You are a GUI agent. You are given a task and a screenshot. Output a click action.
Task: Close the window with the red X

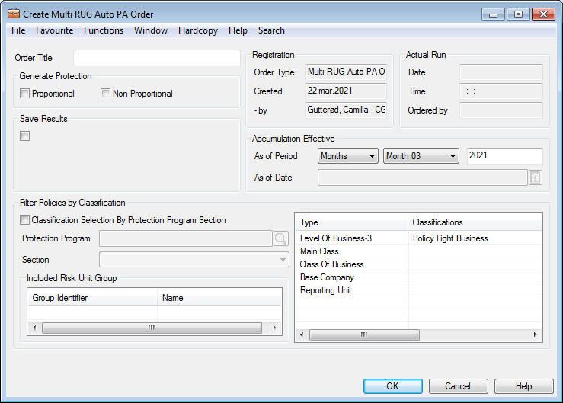544,14
